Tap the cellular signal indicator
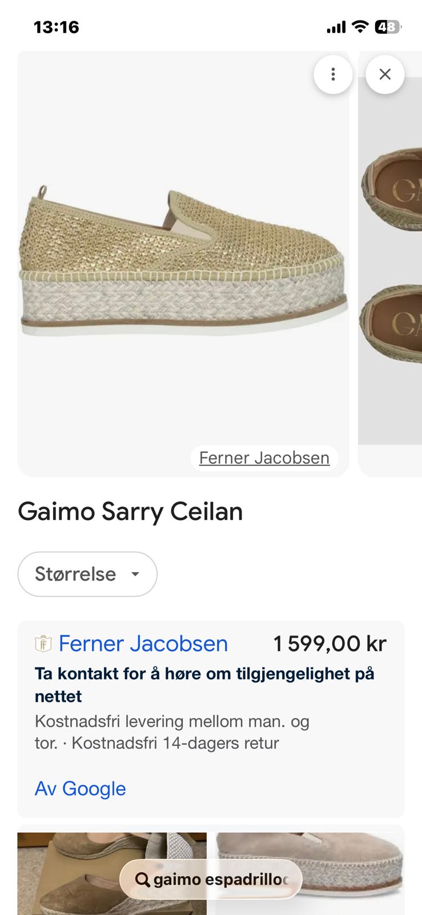Image resolution: width=422 pixels, height=915 pixels. [x=338, y=26]
